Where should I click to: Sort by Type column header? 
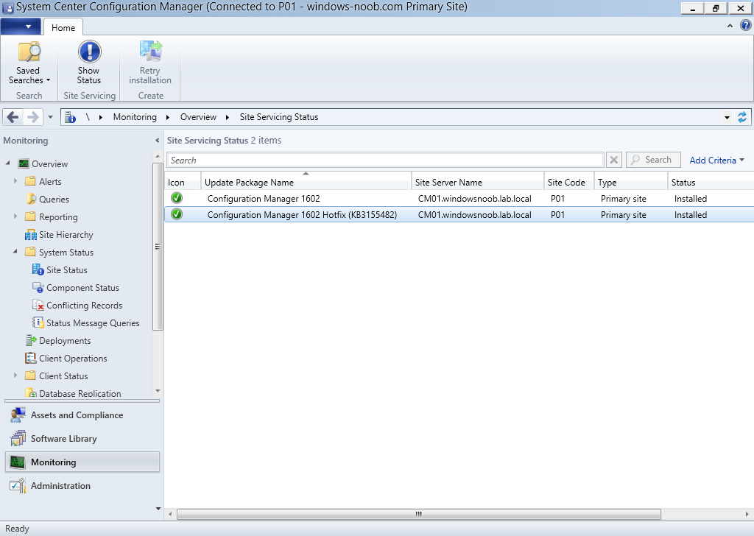631,182
